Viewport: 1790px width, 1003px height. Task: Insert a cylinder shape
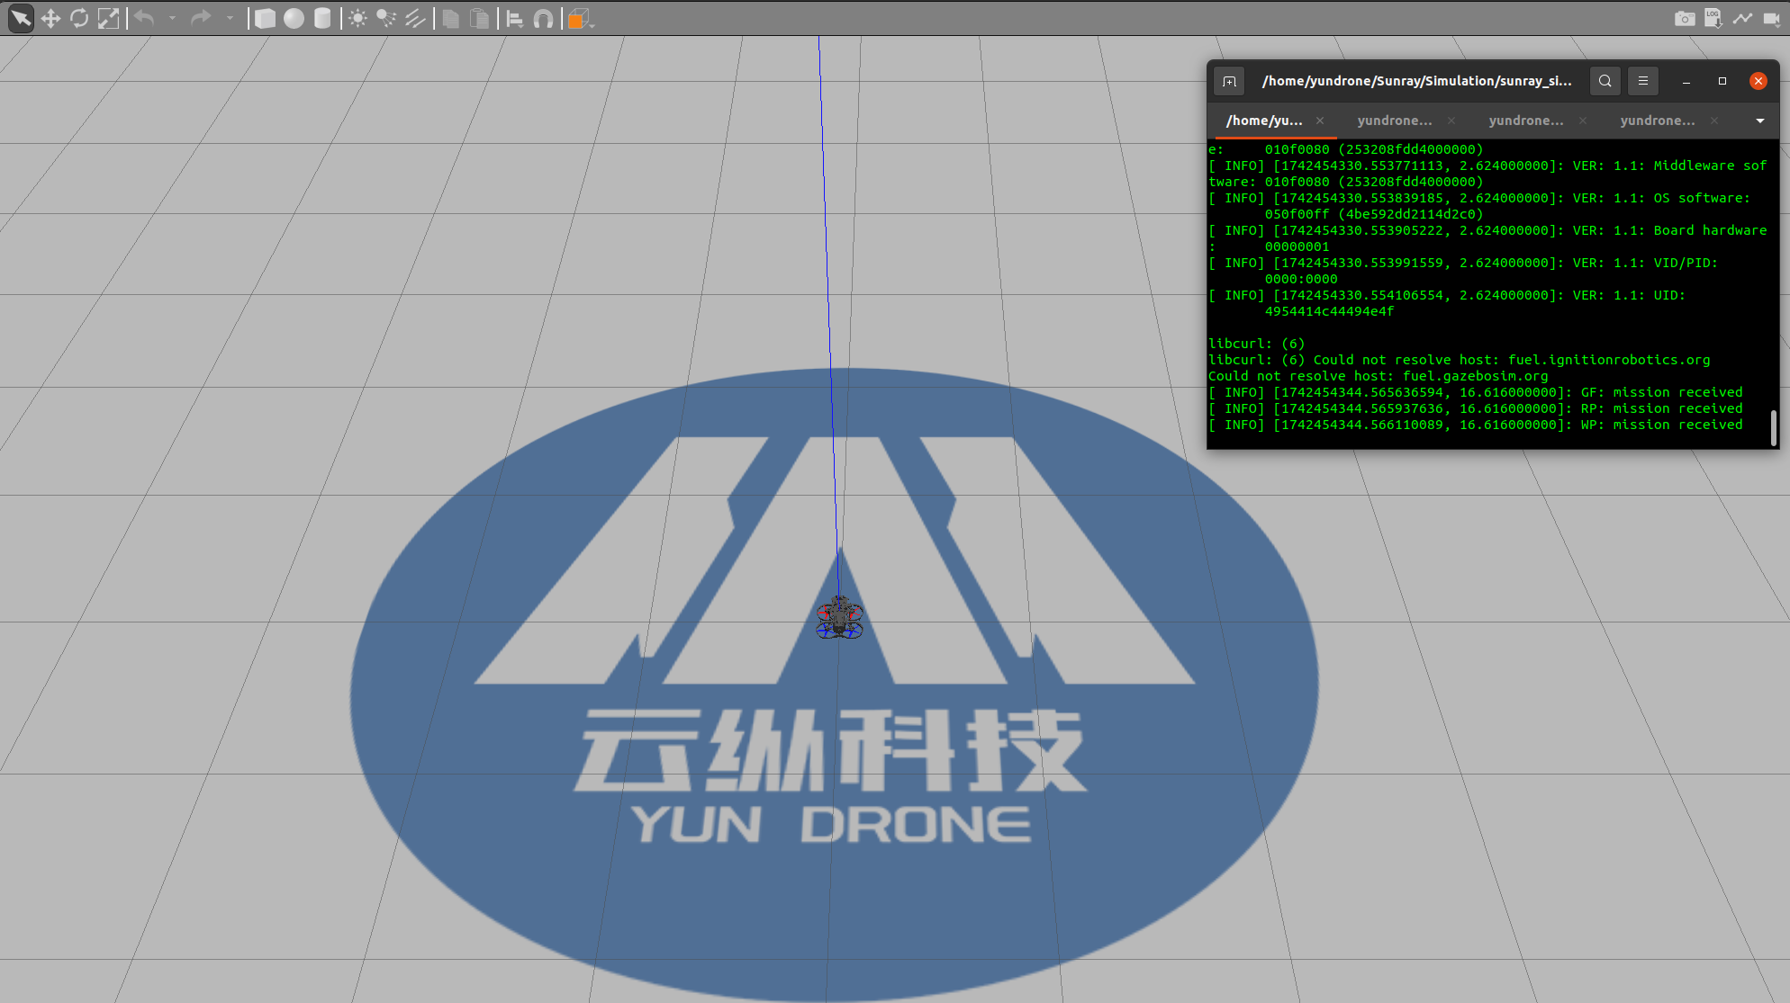tap(322, 18)
